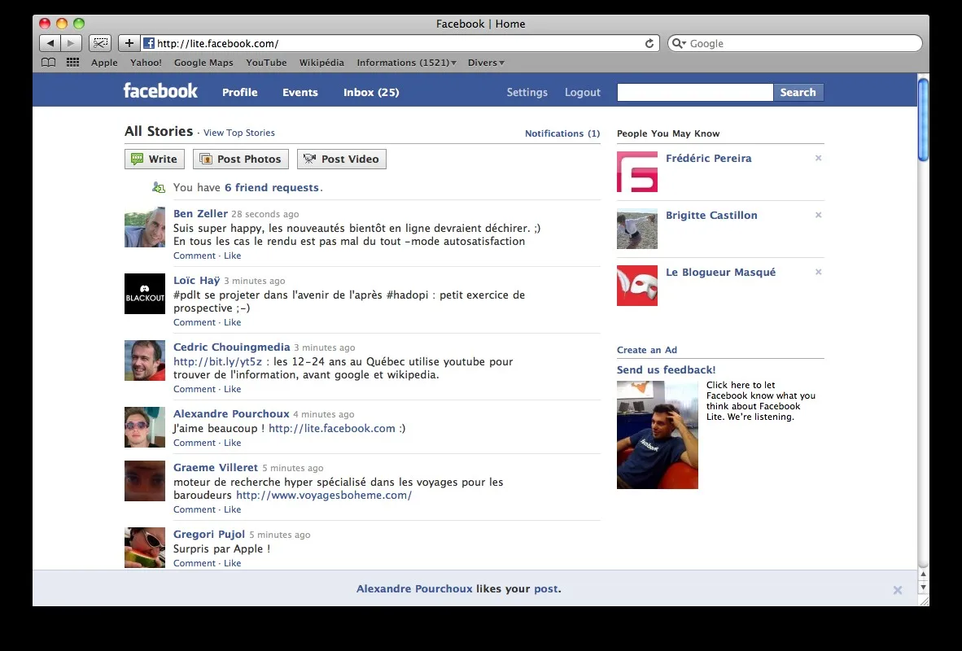Click the friend requests people icon

(x=158, y=187)
